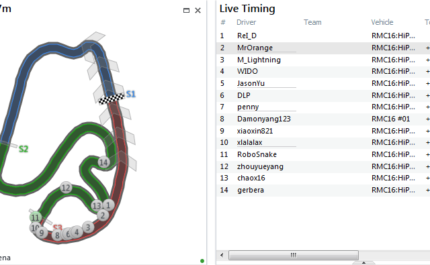Select driver penny in timing list
Viewport: 430px width, 265px height.
(248, 107)
